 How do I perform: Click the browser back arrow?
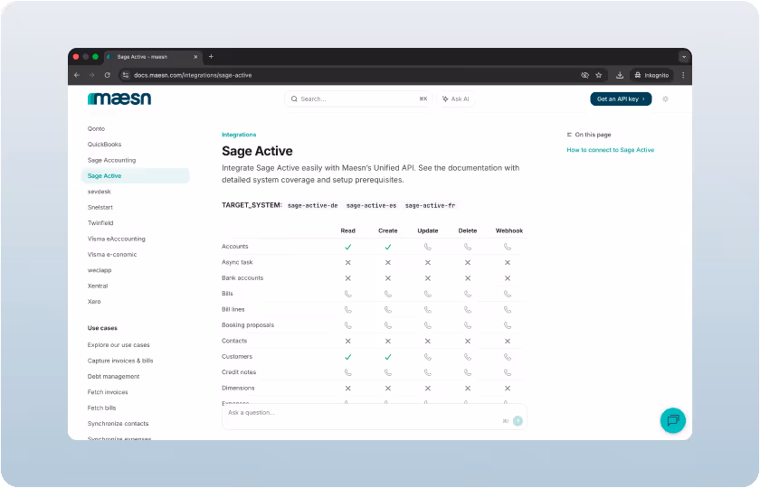(x=77, y=75)
